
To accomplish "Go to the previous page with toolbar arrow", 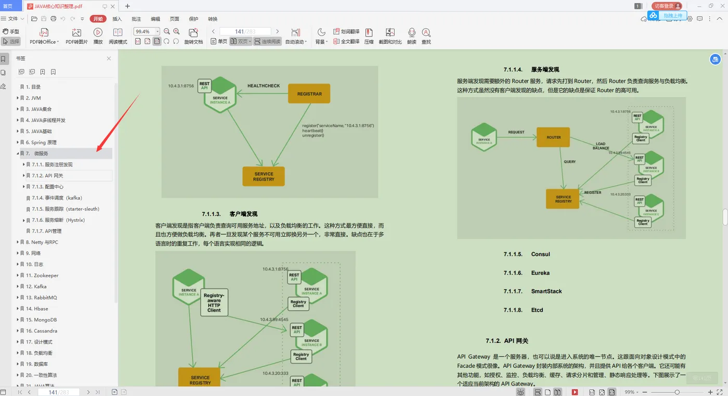I will 213,31.
